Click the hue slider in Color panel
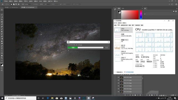 [141, 15]
